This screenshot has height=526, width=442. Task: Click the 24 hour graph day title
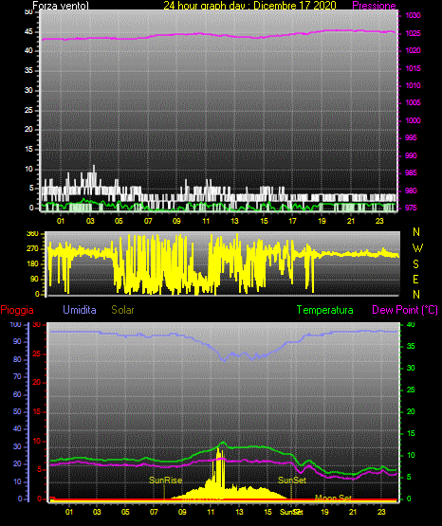249,6
